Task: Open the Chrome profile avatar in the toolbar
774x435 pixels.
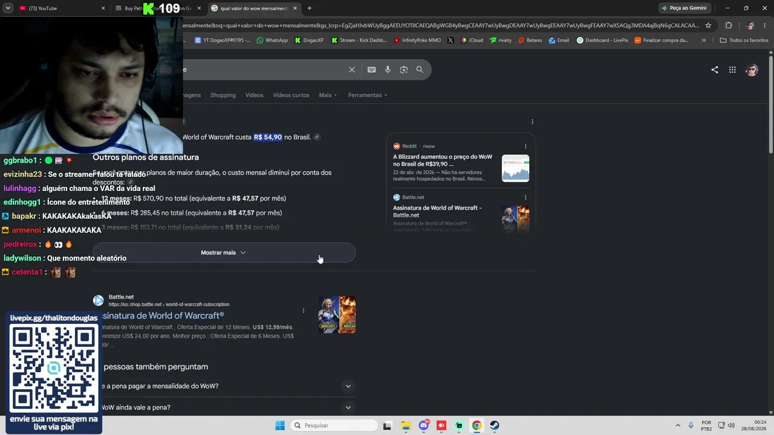Action: pos(750,25)
